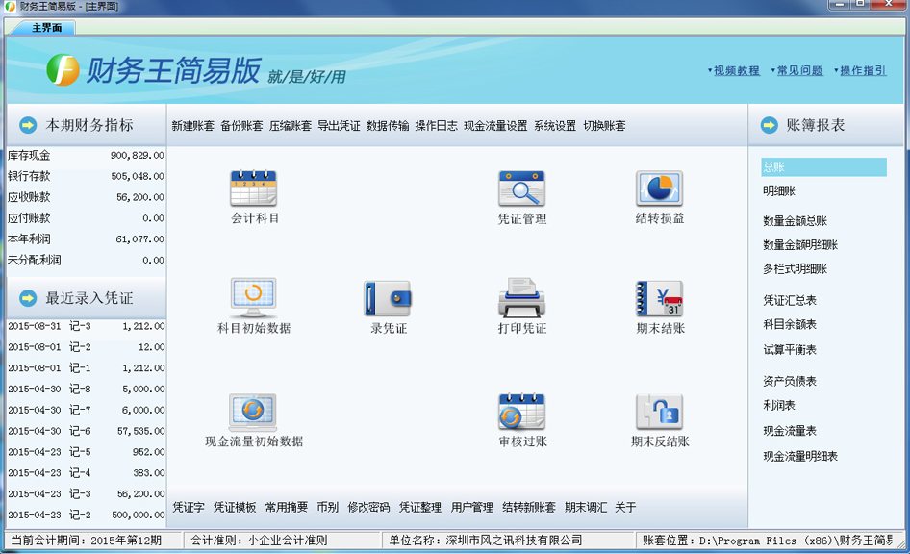Open 资产负债表 report
Image resolution: width=910 pixels, height=554 pixels.
790,382
